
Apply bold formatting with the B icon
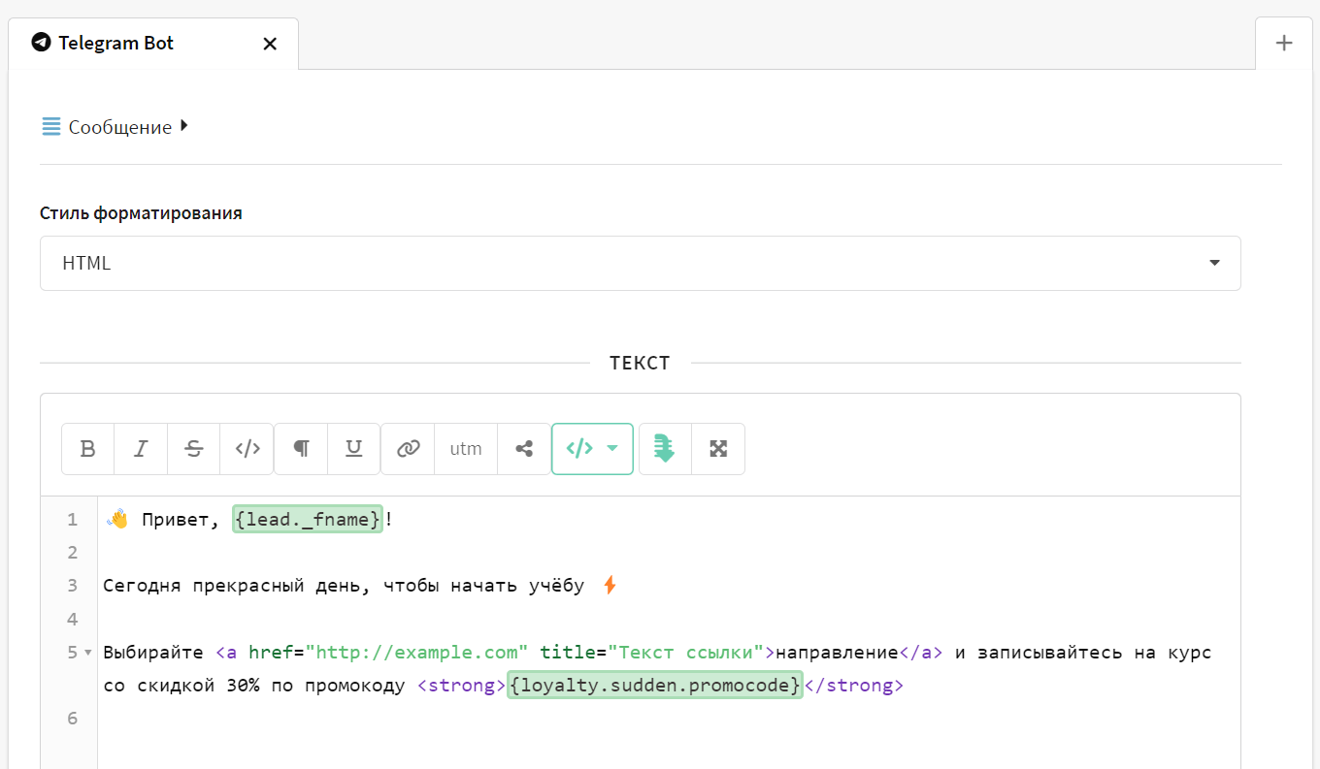(x=88, y=449)
